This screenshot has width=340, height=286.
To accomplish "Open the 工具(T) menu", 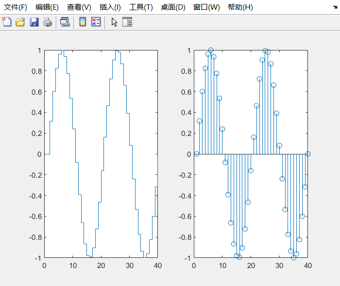I will [x=141, y=7].
